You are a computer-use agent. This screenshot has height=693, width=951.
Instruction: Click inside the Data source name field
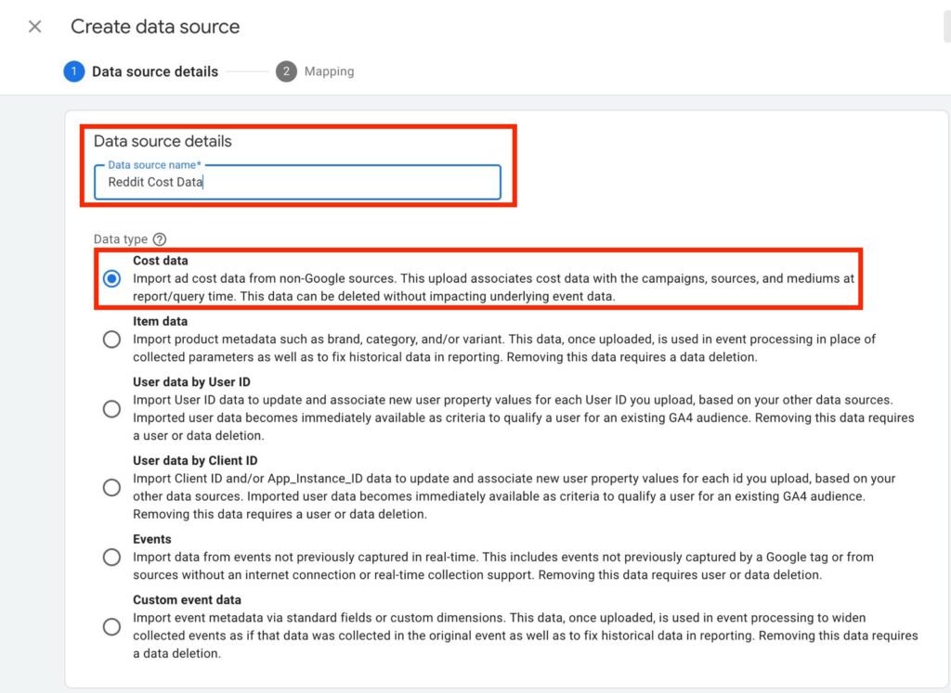[297, 181]
